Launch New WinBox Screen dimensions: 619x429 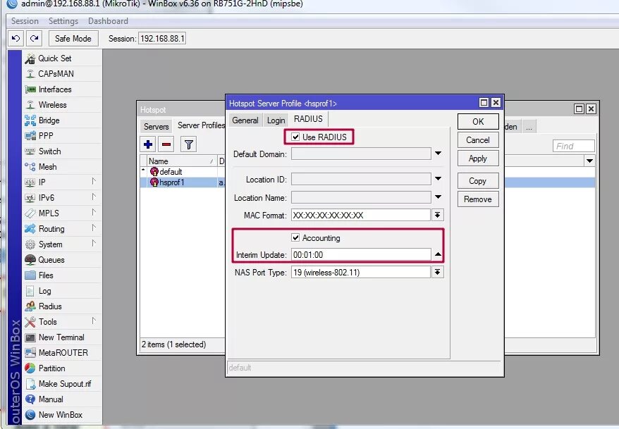[62, 415]
